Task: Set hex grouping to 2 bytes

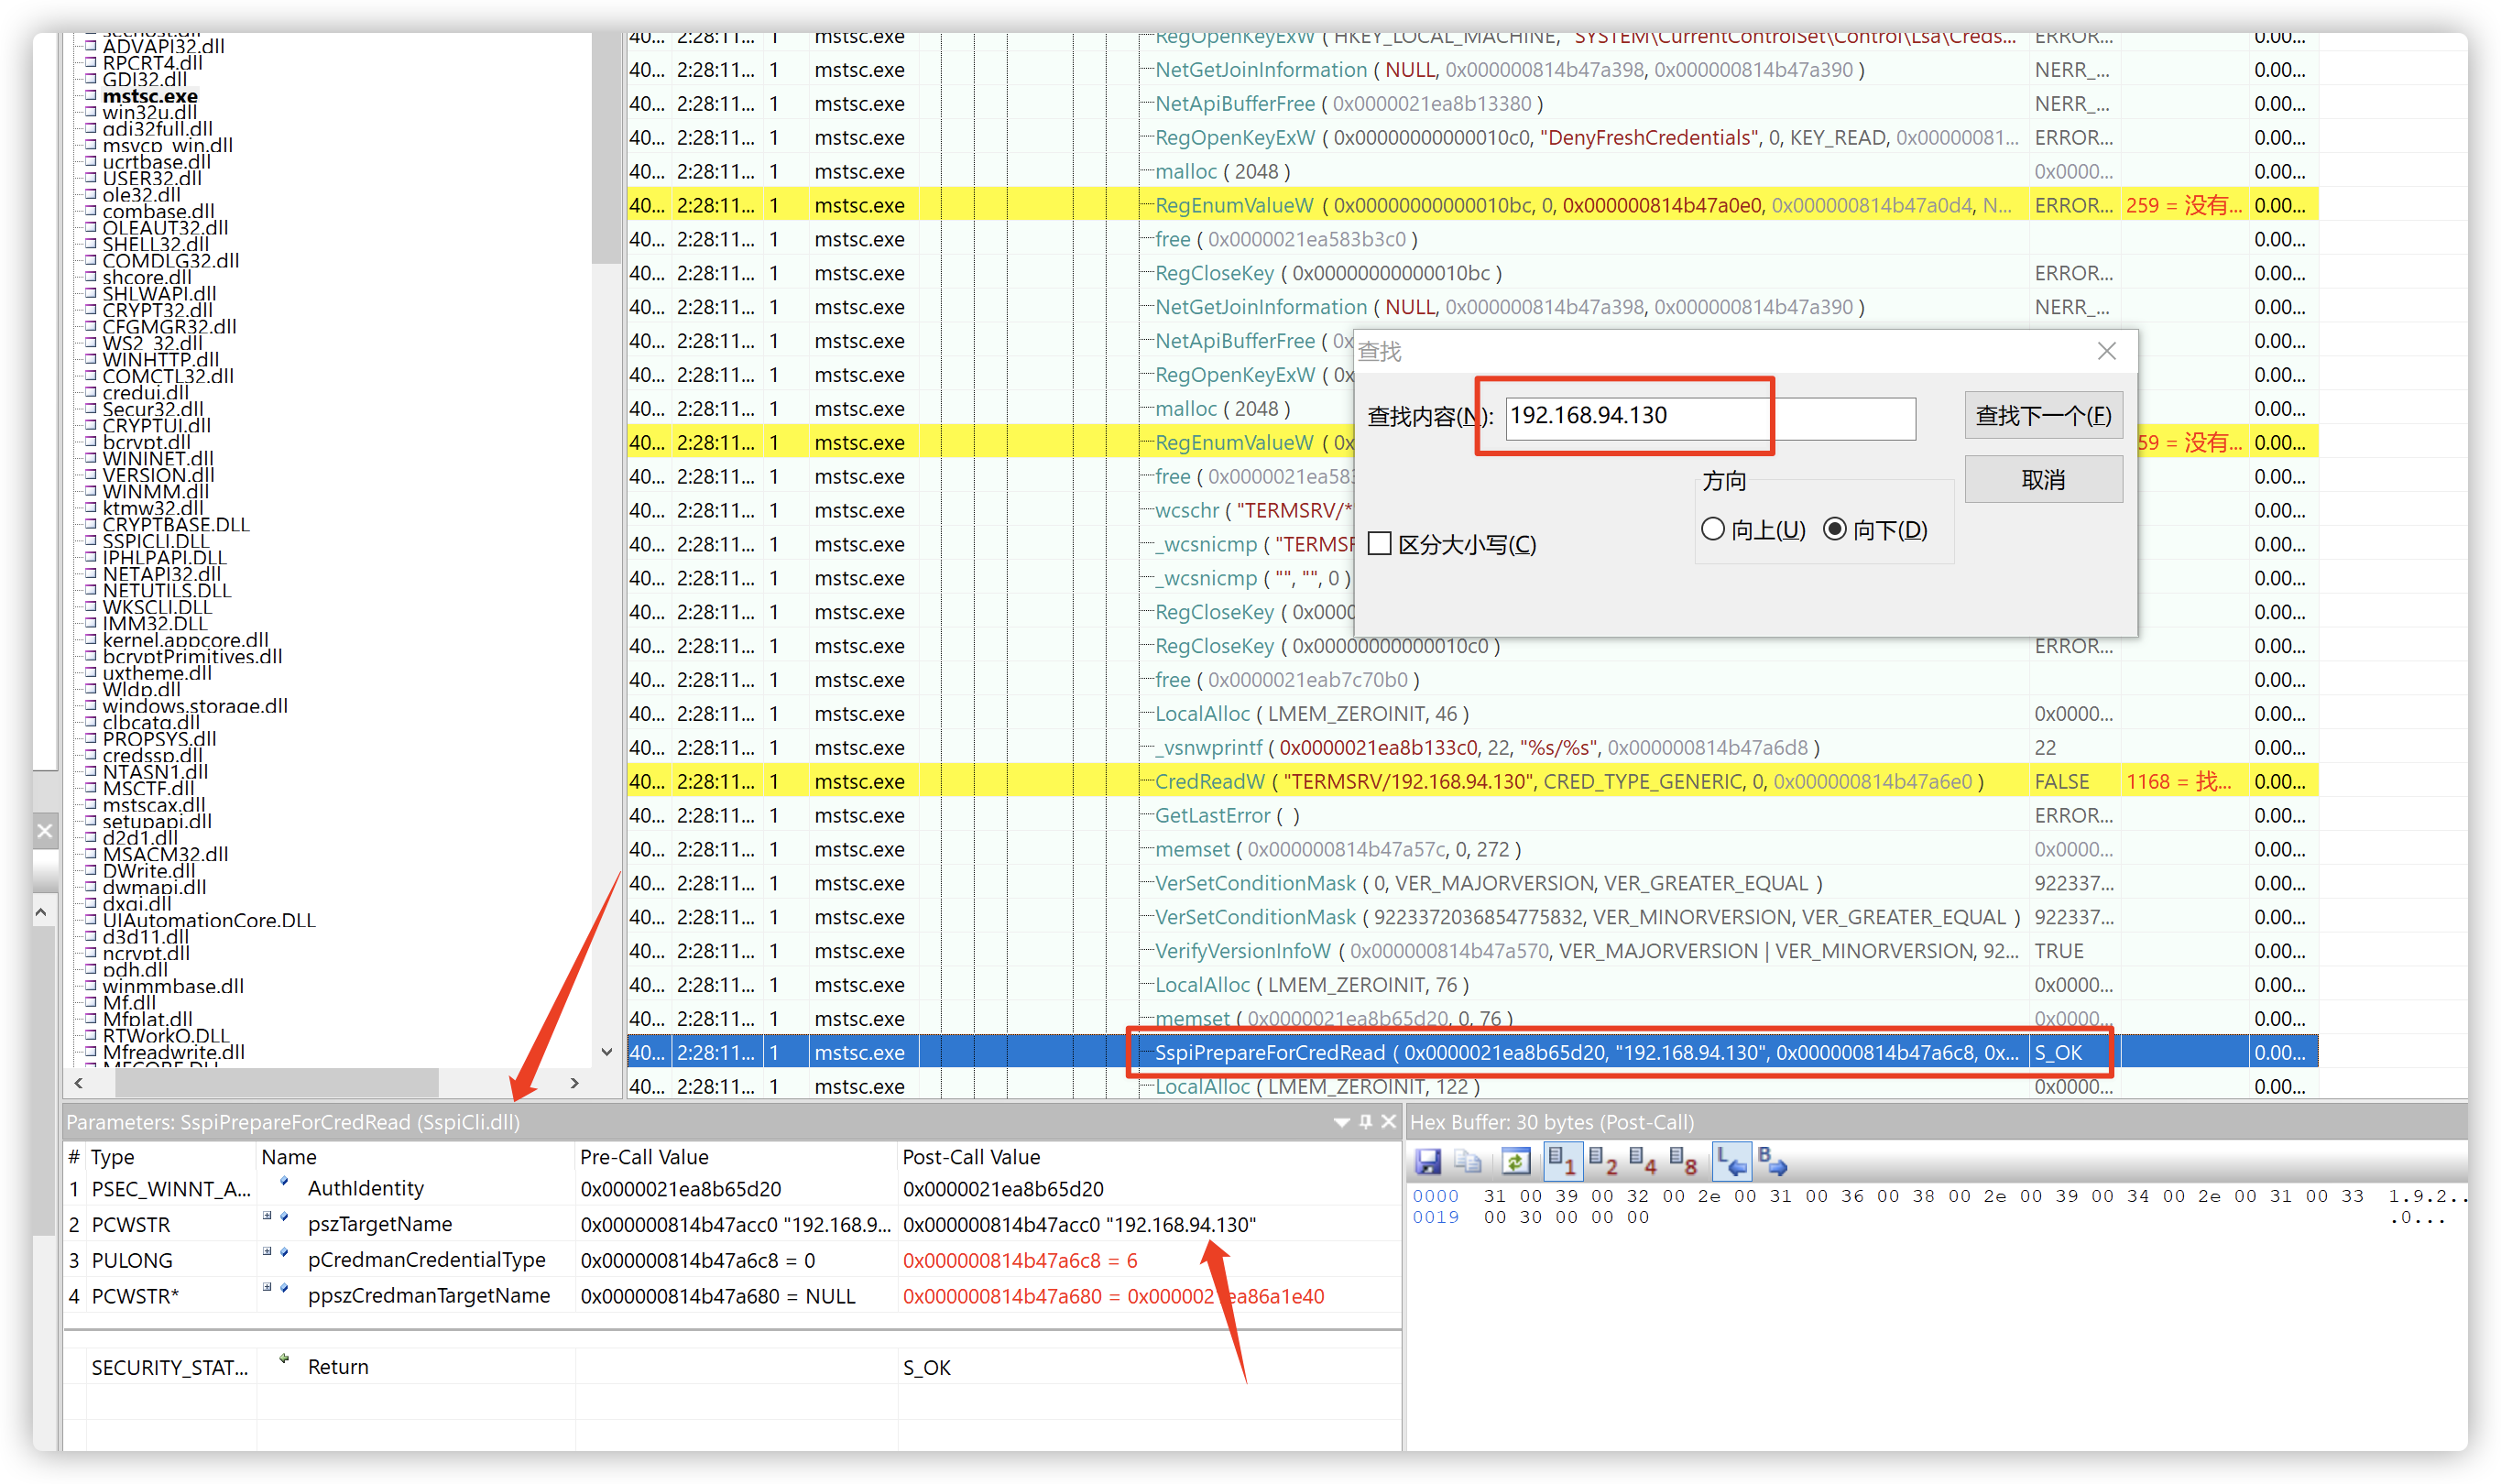Action: coord(1602,1161)
